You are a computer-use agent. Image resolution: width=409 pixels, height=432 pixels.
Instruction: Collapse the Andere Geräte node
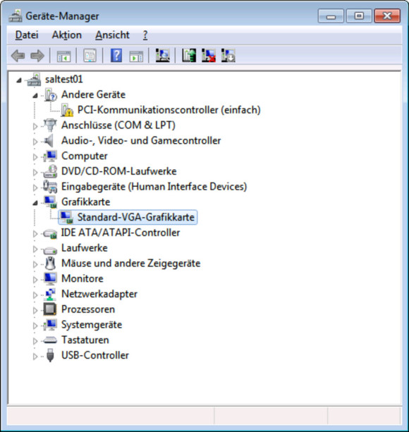tap(35, 95)
